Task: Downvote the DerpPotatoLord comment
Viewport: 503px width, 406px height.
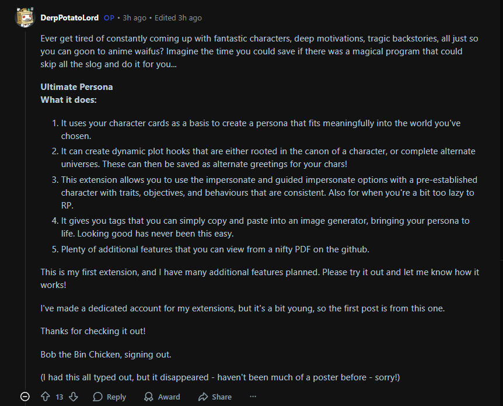Action: 74,397
